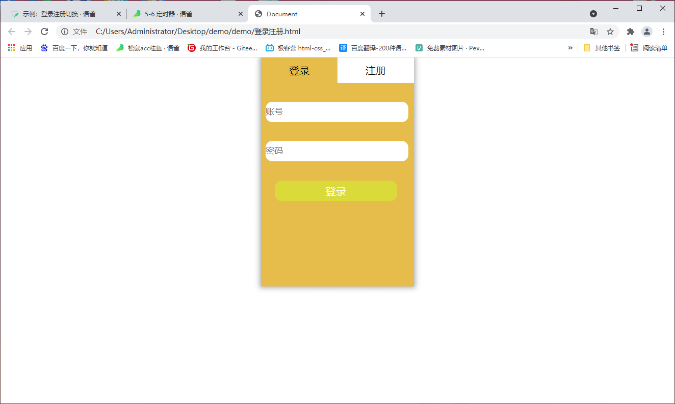Open 松鼠acc桂鱼 · 语雀 bookmark

pos(148,48)
